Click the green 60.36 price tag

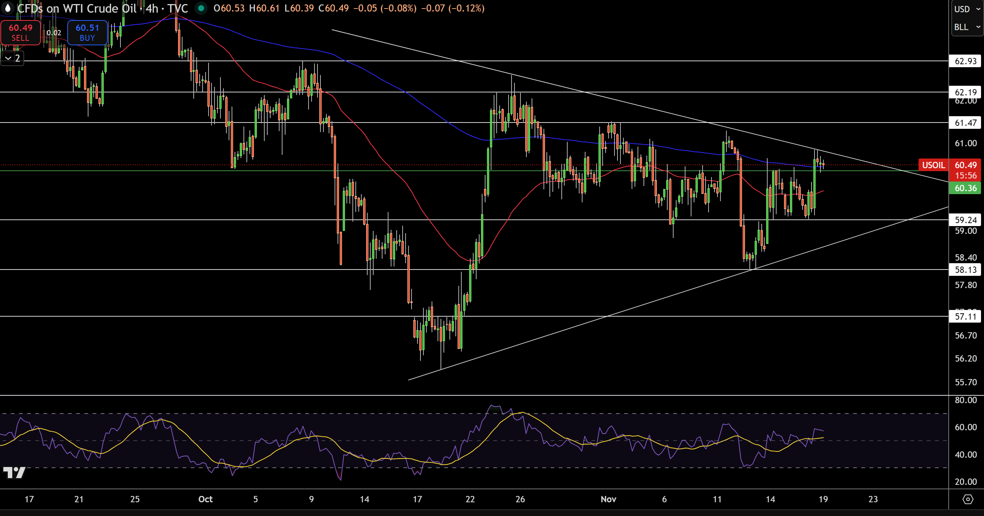point(965,188)
